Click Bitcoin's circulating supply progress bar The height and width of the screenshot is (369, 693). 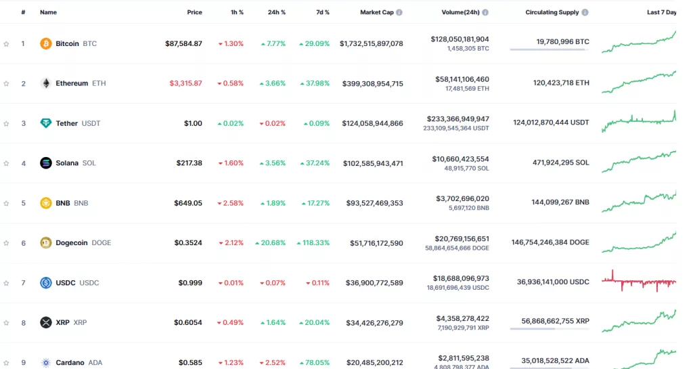coord(549,49)
